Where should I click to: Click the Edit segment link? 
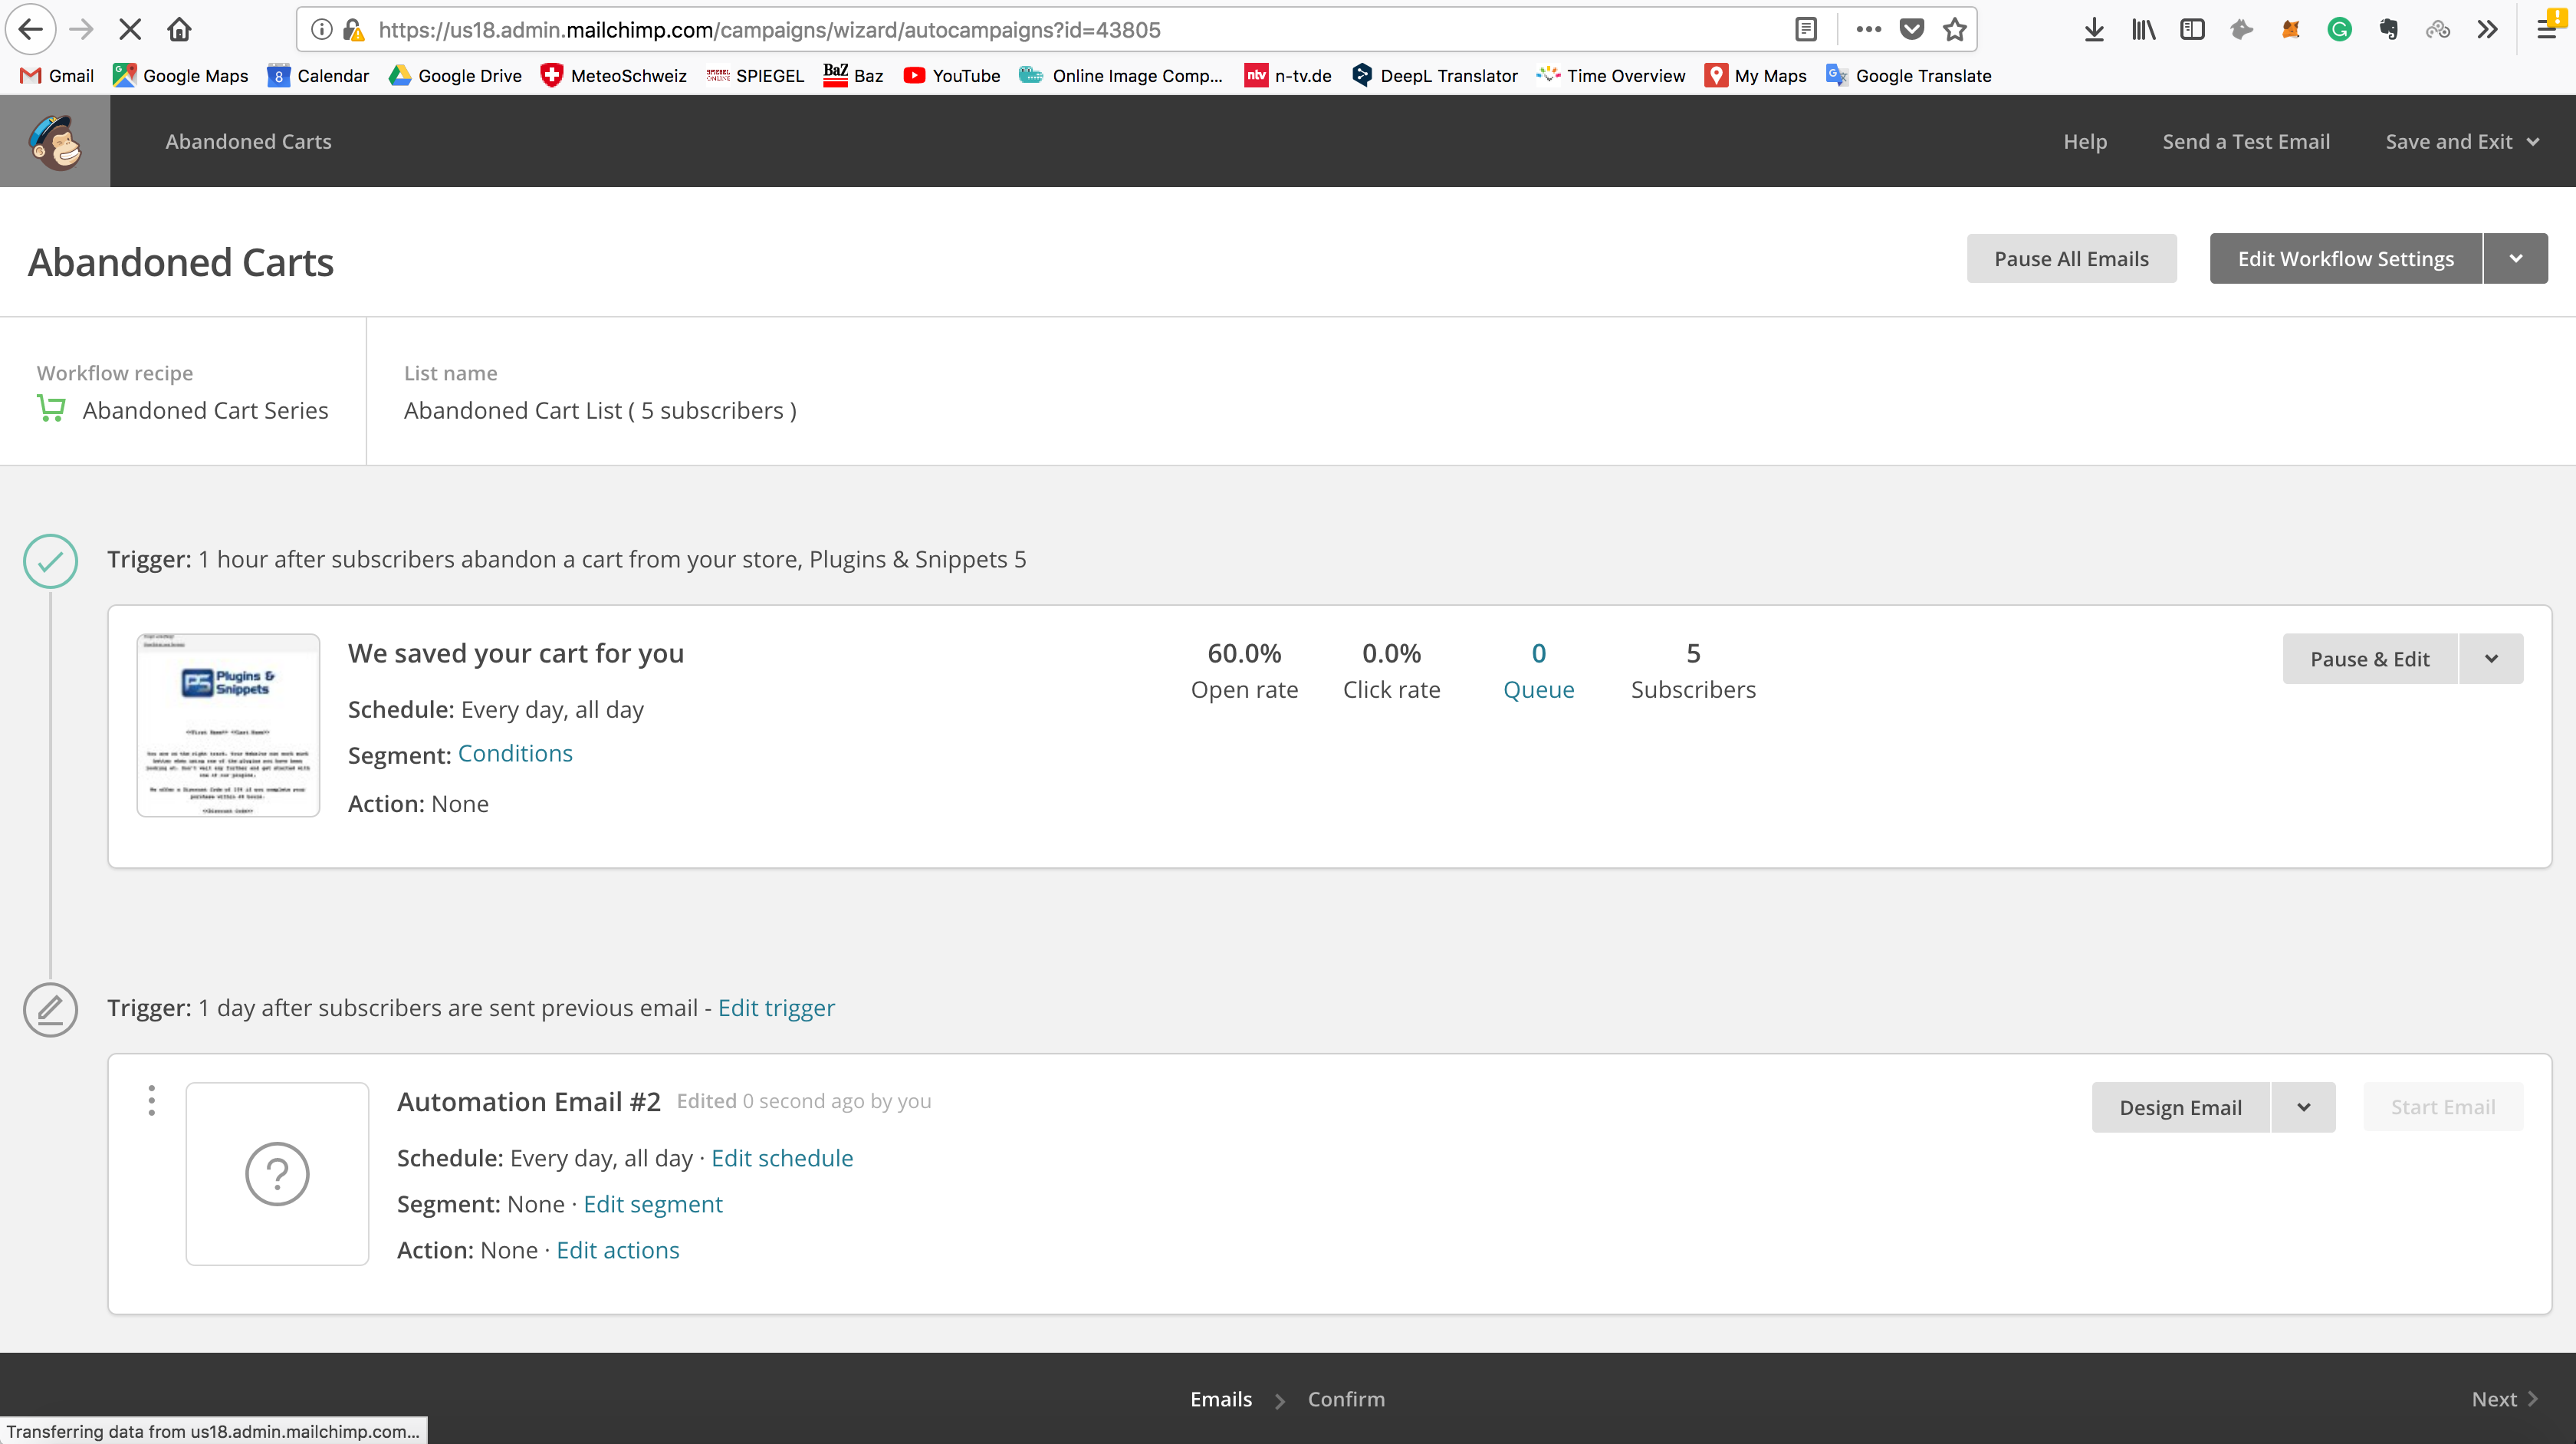coord(652,1204)
